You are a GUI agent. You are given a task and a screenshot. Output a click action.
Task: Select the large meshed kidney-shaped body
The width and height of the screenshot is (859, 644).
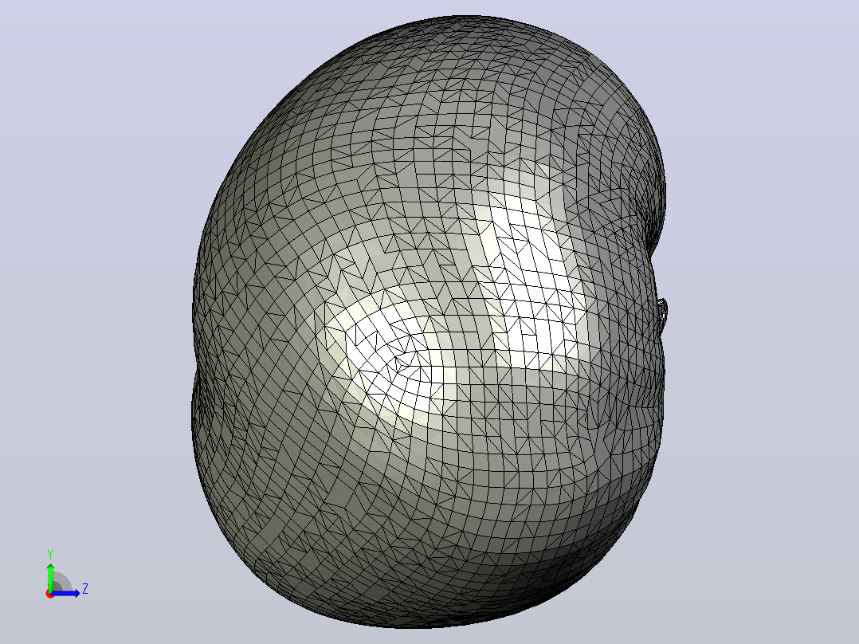point(429,322)
